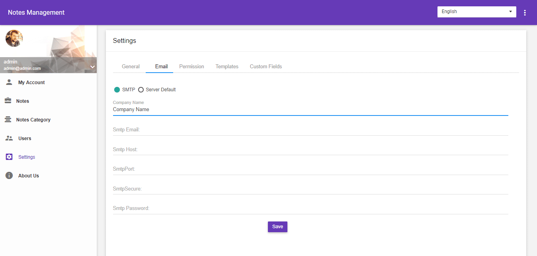Go to the General settings tab
This screenshot has height=256, width=537.
[130, 66]
